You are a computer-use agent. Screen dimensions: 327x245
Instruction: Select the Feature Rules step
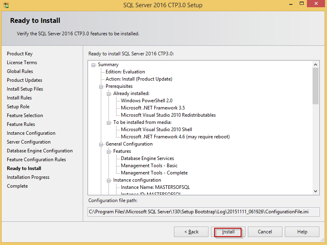click(21, 124)
